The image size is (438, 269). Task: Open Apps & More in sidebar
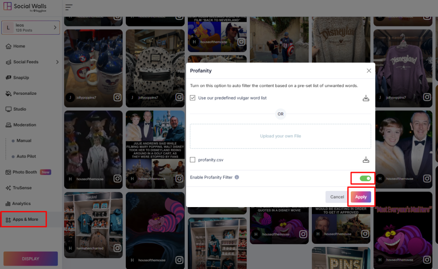click(25, 219)
